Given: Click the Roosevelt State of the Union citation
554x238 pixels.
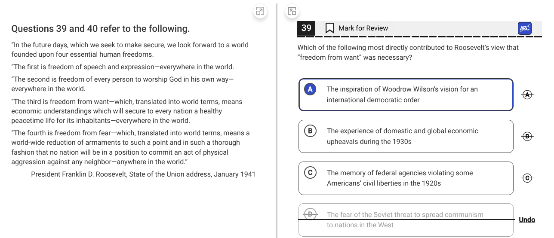Looking at the screenshot, I should point(143,174).
